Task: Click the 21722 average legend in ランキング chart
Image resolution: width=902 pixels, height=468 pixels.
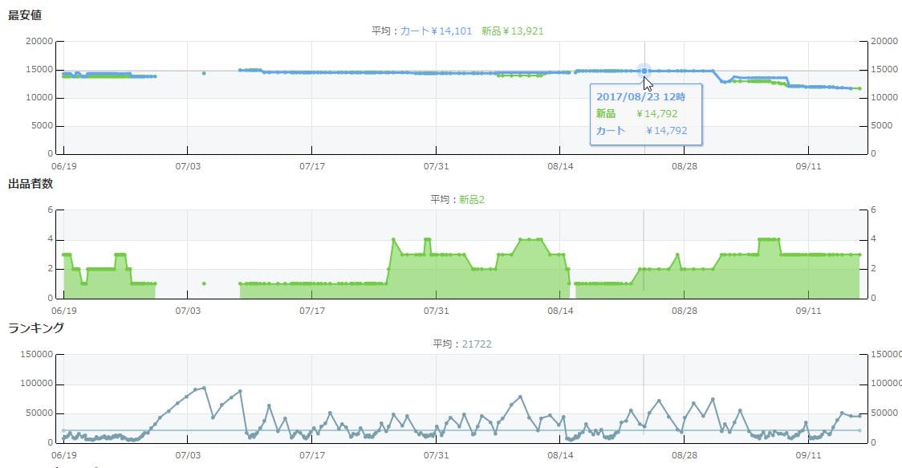Action: pos(477,344)
